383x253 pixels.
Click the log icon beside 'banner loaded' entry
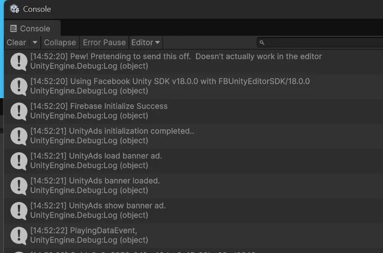tap(19, 186)
